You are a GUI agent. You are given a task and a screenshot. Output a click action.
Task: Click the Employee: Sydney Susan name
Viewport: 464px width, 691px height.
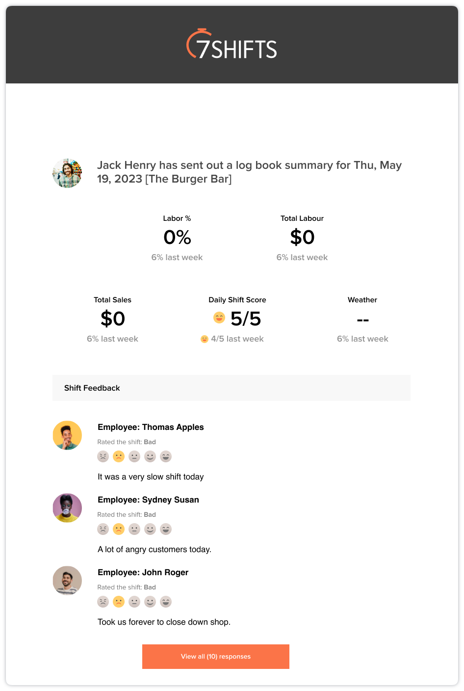[x=148, y=500]
